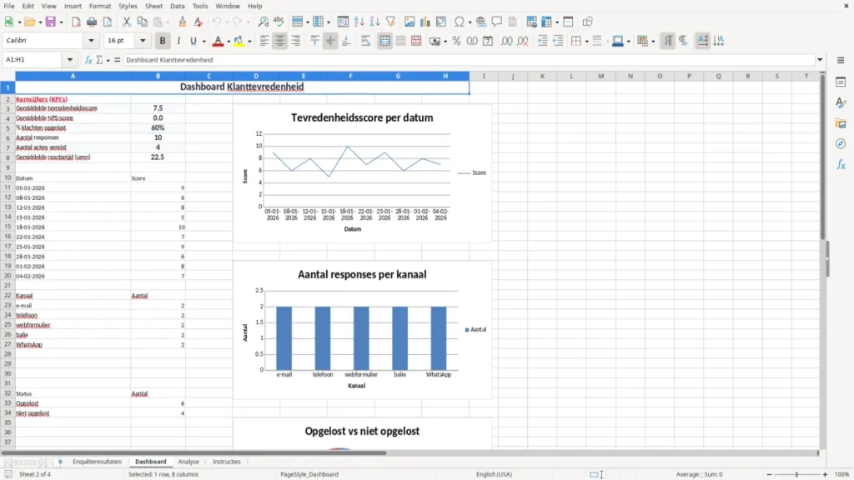Open the sidebar Styles panel
Image resolution: width=854 pixels, height=480 pixels.
click(x=841, y=102)
